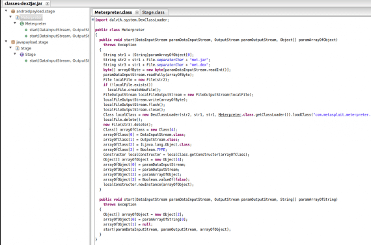Click 'arrayOfClass[1] = OutputStream.class;' line
This screenshot has height=245, width=371.
coord(141,140)
